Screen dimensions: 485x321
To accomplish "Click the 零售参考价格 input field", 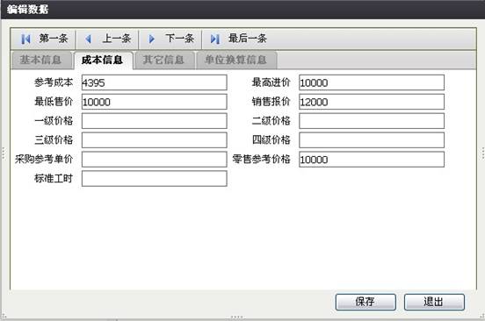I will coord(372,160).
